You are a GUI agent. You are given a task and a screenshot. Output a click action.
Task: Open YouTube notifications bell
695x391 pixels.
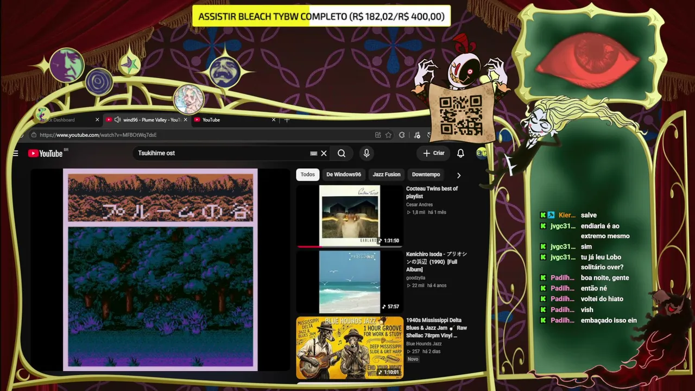(x=460, y=153)
